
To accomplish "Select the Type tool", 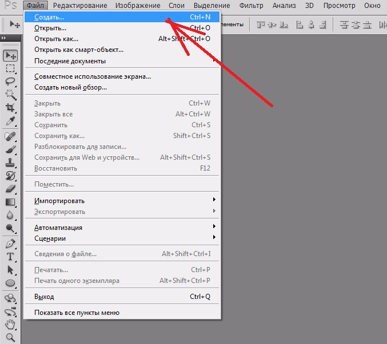I will [10, 257].
